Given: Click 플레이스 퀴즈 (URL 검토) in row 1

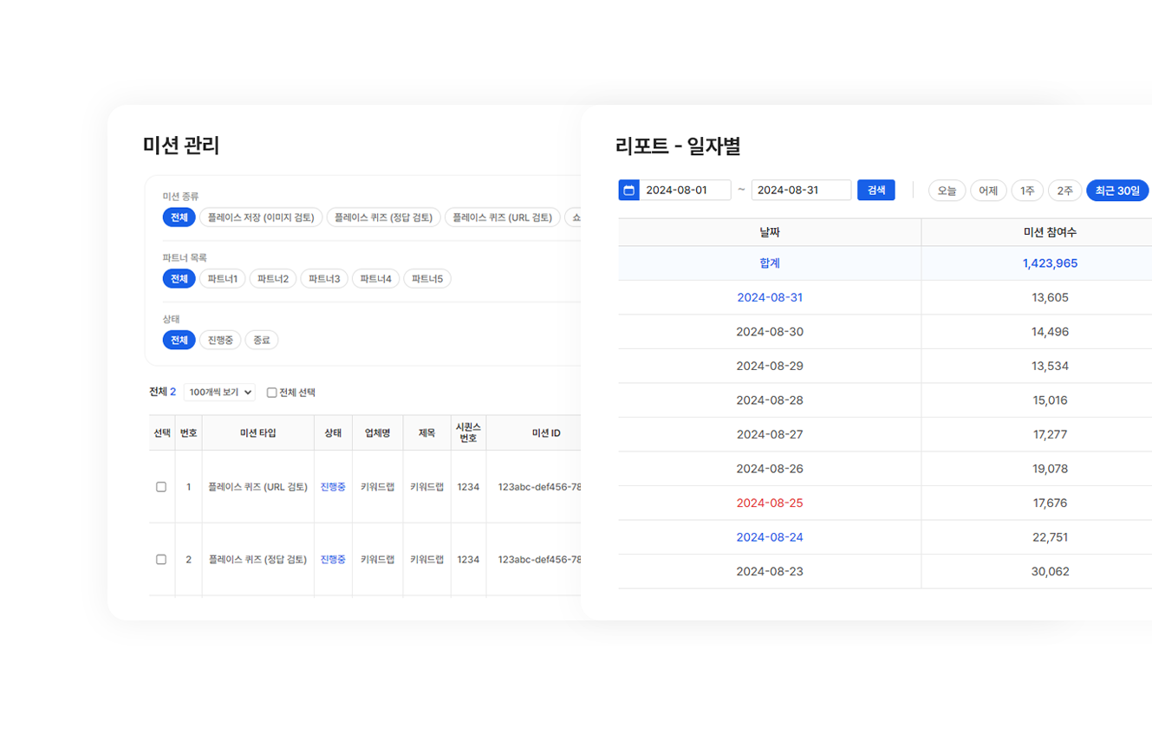Looking at the screenshot, I should click(x=258, y=487).
